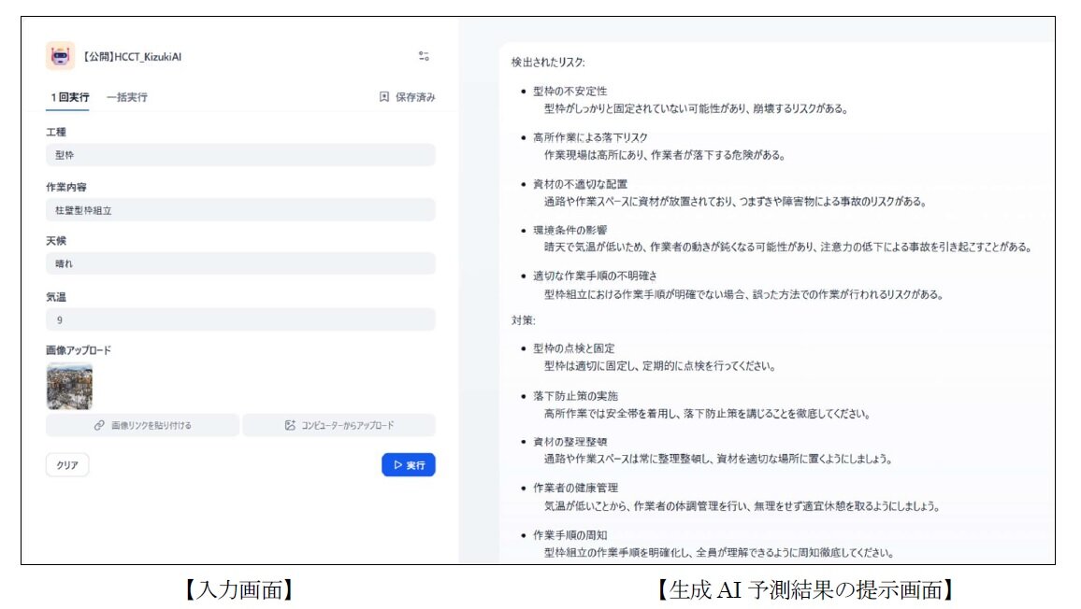The image size is (1081, 609).
Task: Select the 天候 field showing 晴れ
Action: coord(240,264)
